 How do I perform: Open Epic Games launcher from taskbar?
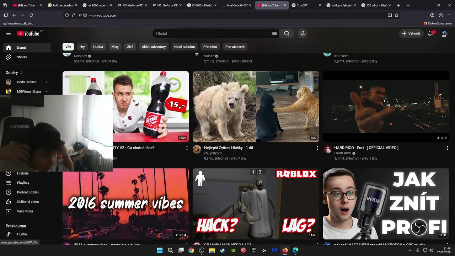point(254,250)
